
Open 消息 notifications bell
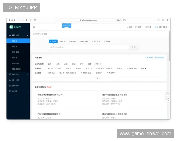click(128, 27)
